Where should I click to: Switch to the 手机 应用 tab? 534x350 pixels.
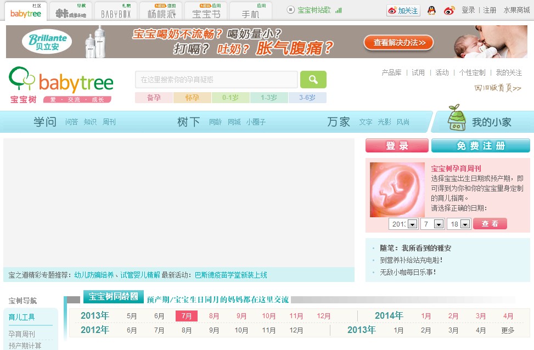251,11
